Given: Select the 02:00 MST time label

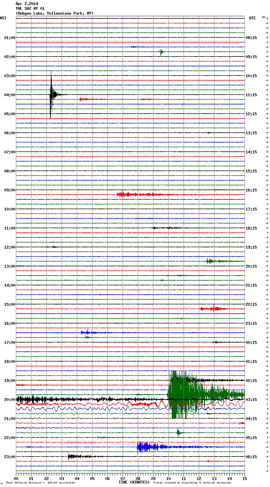Looking at the screenshot, I should pos(10,57).
